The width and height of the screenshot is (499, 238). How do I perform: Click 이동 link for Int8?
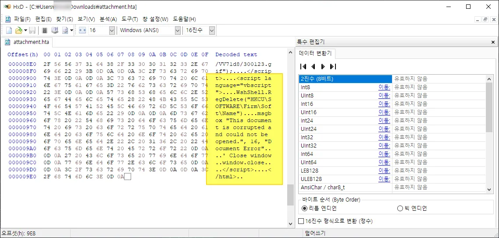point(384,87)
